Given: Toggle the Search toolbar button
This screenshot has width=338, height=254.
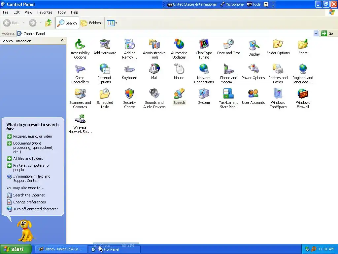Looking at the screenshot, I should click(x=67, y=23).
